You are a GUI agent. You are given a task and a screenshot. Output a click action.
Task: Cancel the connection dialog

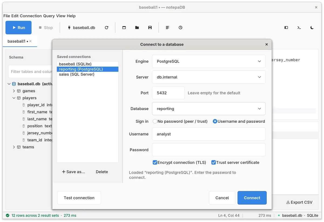tap(222, 198)
